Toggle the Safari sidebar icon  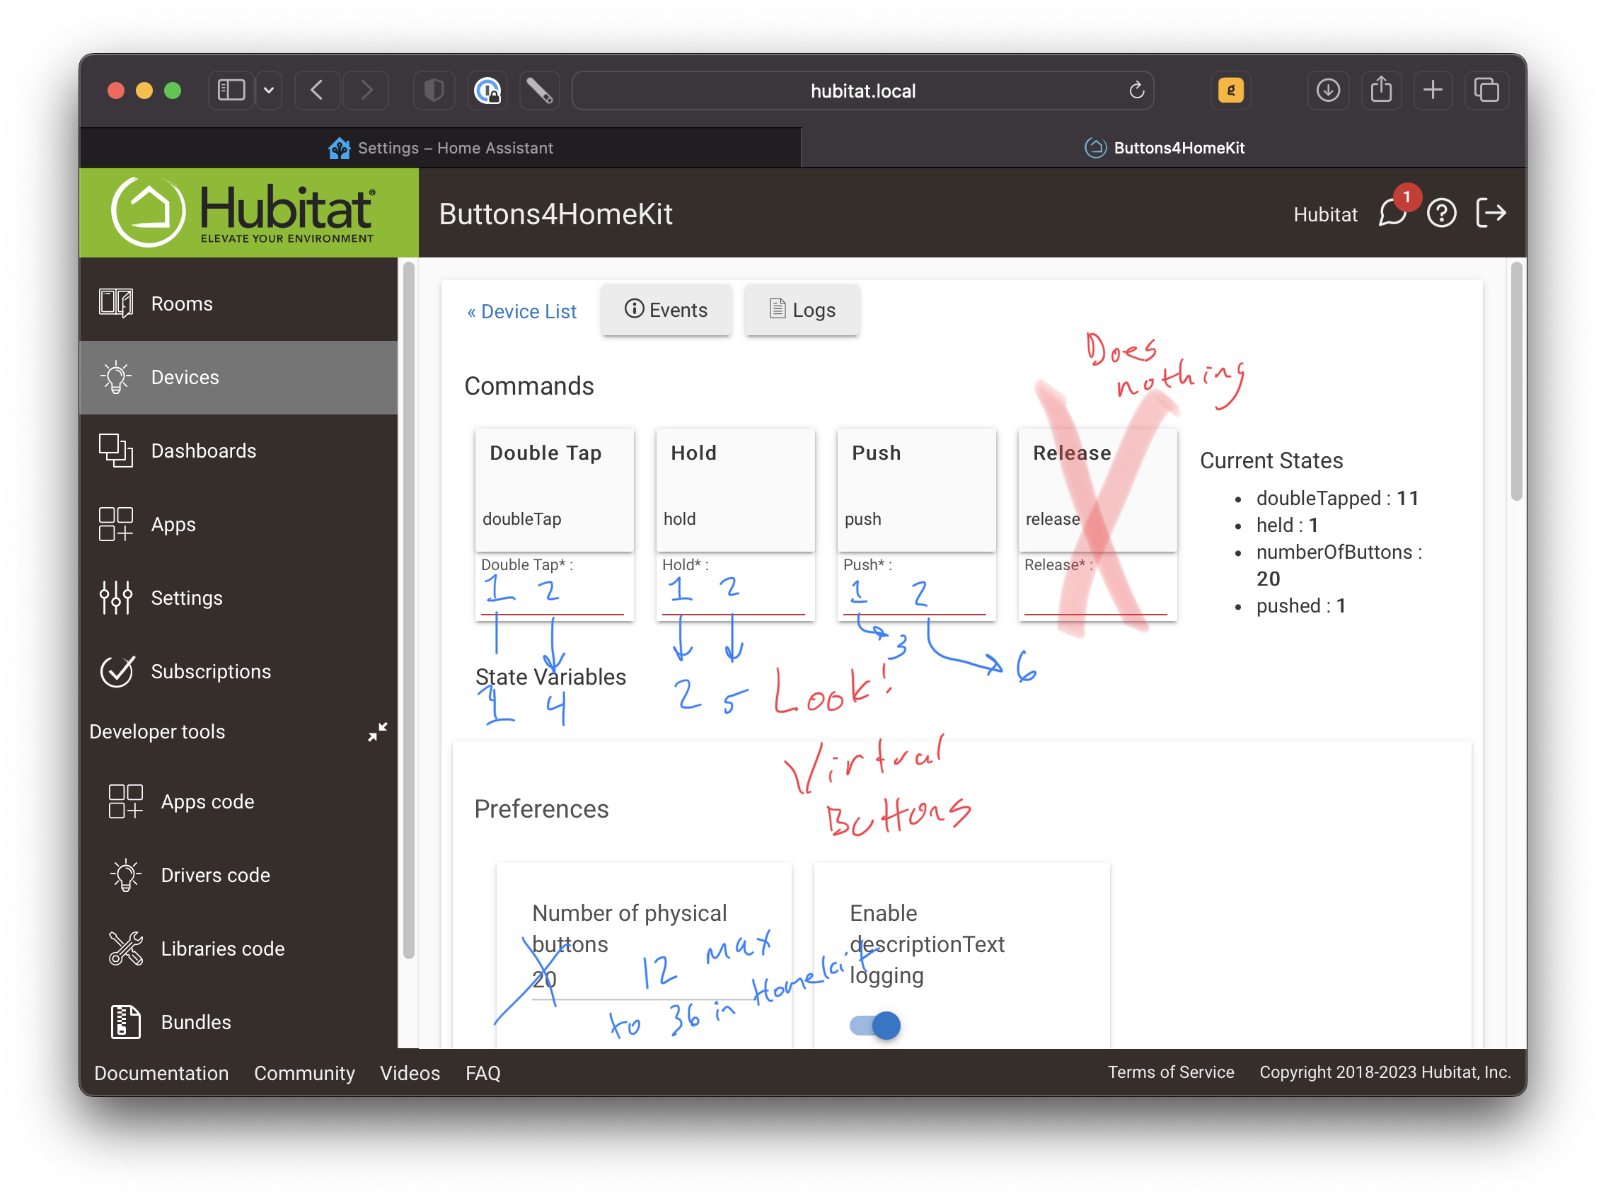click(231, 90)
